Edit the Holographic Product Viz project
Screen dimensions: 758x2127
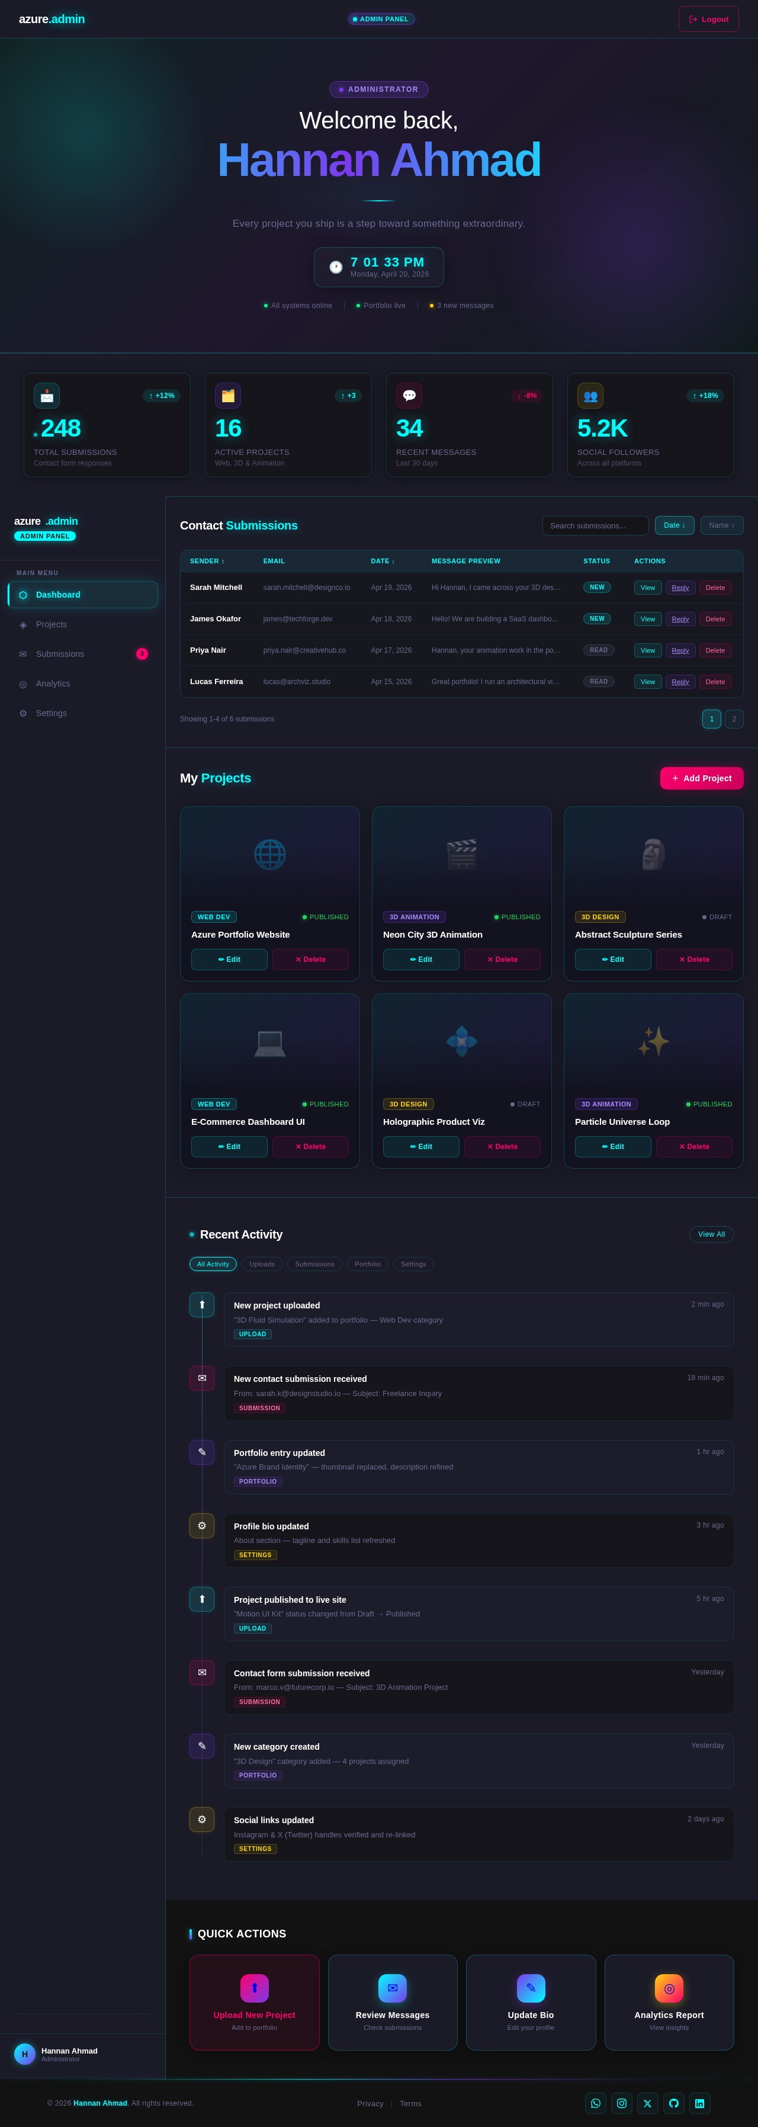(x=421, y=1147)
